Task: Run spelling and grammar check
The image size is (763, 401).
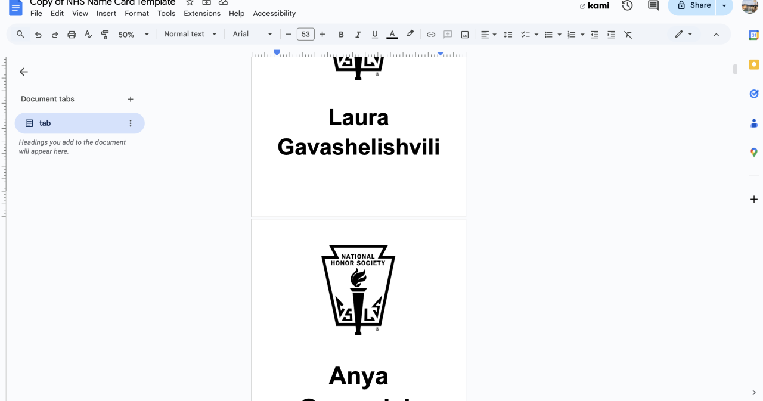Action: [88, 35]
